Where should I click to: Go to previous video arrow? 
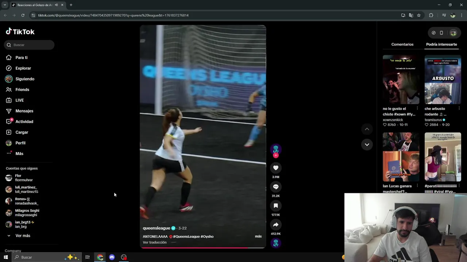coord(367,129)
